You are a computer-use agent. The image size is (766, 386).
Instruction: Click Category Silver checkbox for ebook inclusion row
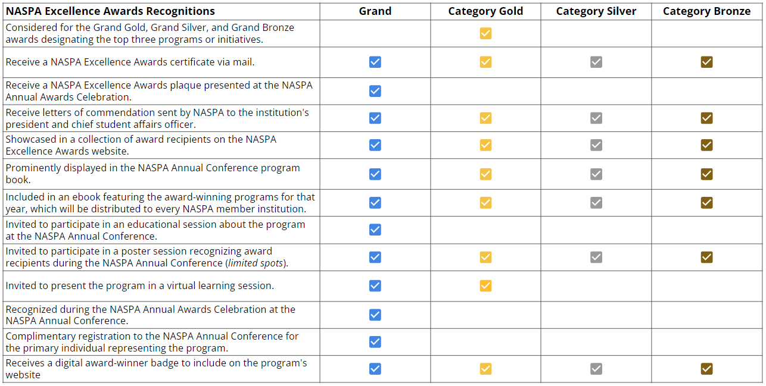[x=596, y=203]
